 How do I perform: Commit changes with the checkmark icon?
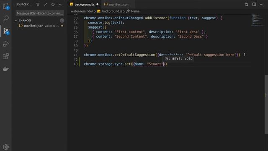tap(45, 5)
